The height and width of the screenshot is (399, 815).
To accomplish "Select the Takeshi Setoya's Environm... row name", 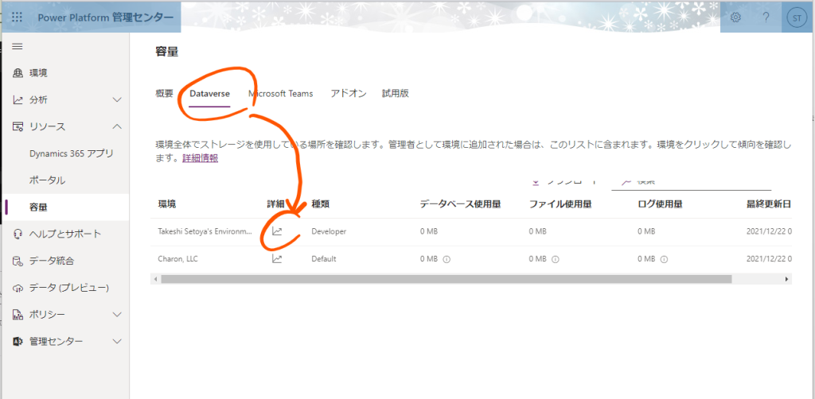I will [205, 231].
